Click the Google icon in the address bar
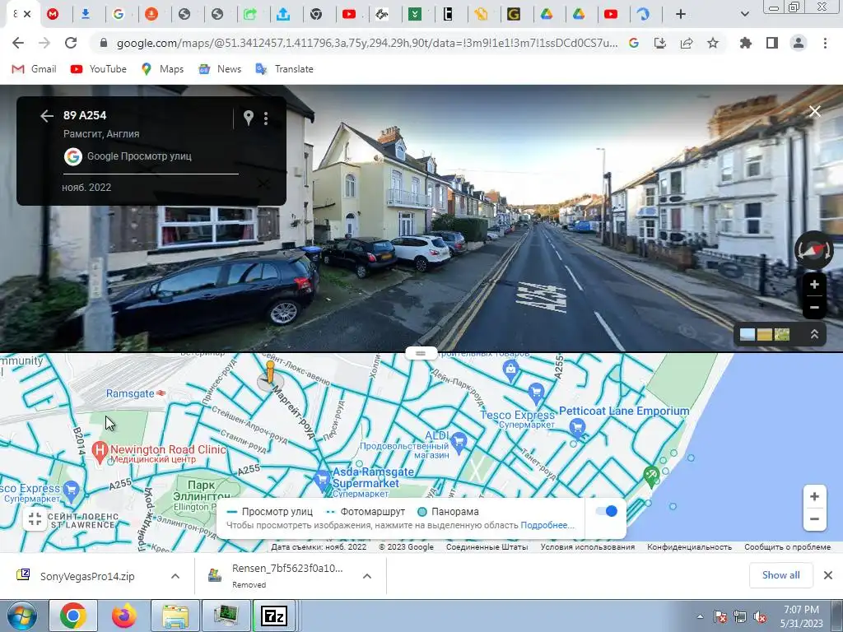This screenshot has width=843, height=632. (634, 43)
